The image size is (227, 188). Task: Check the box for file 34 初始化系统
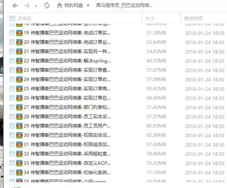[x=12, y=172]
